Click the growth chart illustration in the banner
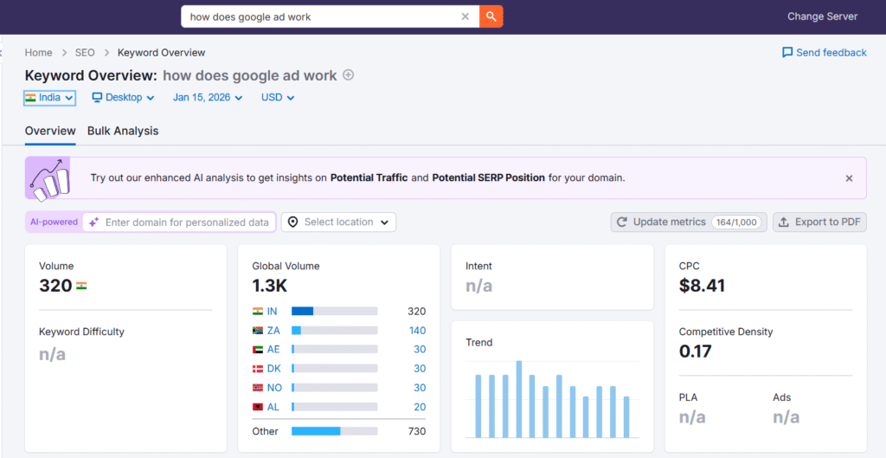 pos(51,177)
